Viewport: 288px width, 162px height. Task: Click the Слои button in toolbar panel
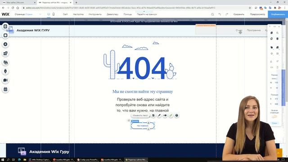coord(274,123)
